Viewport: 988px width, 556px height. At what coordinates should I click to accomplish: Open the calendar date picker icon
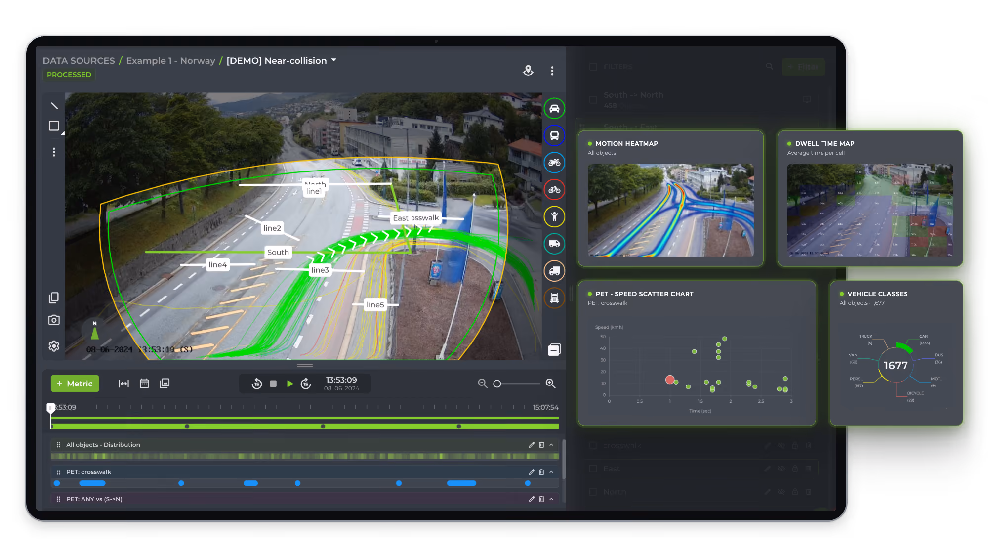pos(144,384)
